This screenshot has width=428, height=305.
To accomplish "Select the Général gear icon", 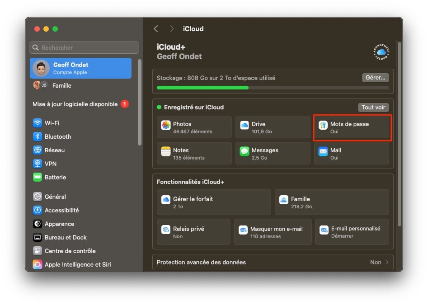I will [38, 197].
